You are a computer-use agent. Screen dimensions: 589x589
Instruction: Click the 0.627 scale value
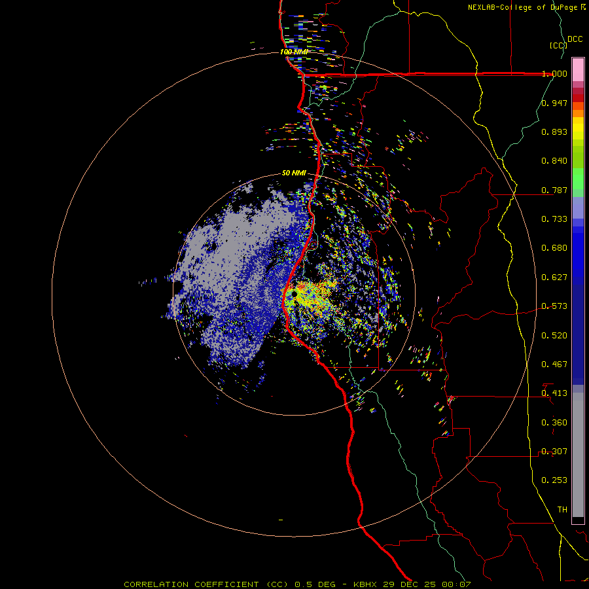point(554,277)
